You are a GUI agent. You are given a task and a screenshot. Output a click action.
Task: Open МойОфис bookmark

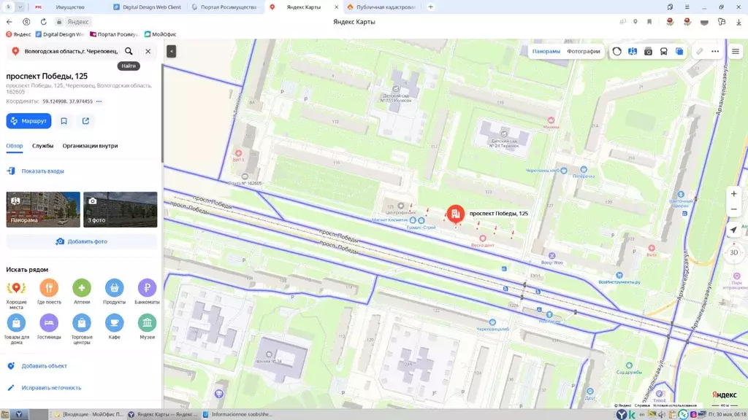tap(160, 34)
